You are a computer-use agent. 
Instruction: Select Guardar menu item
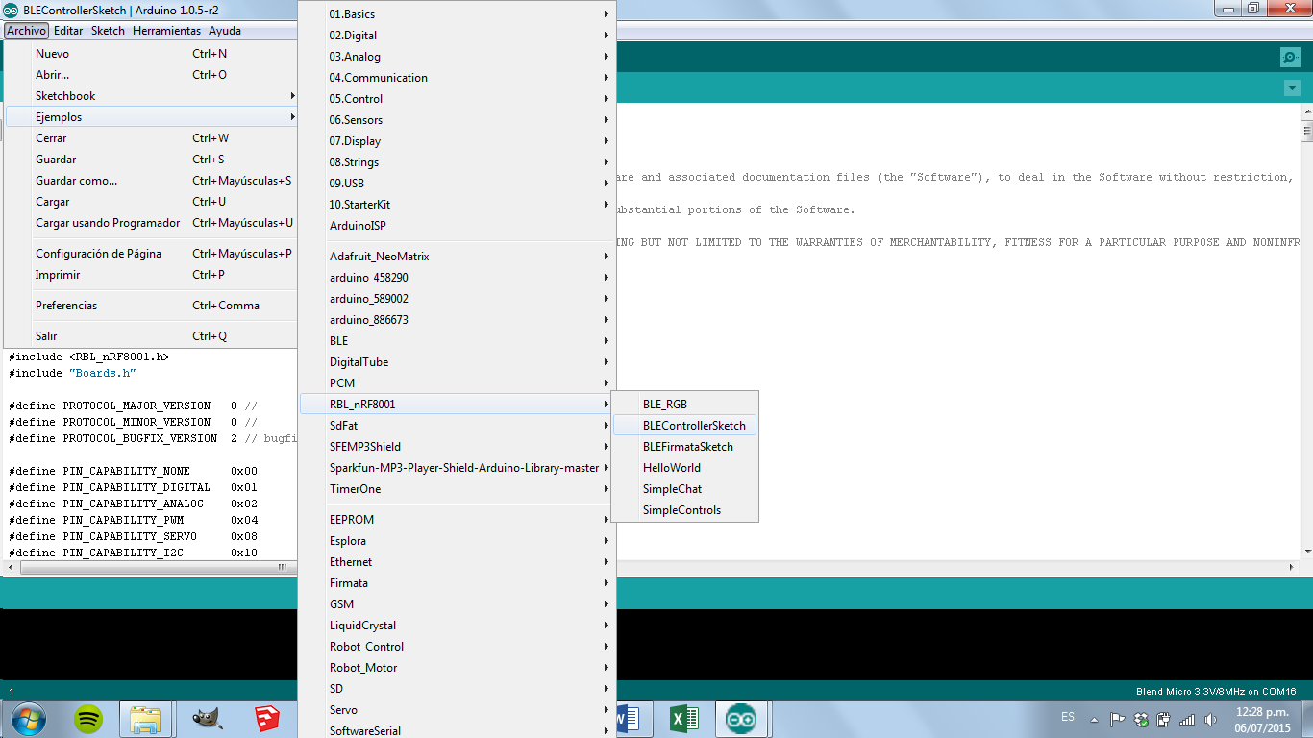click(152, 160)
